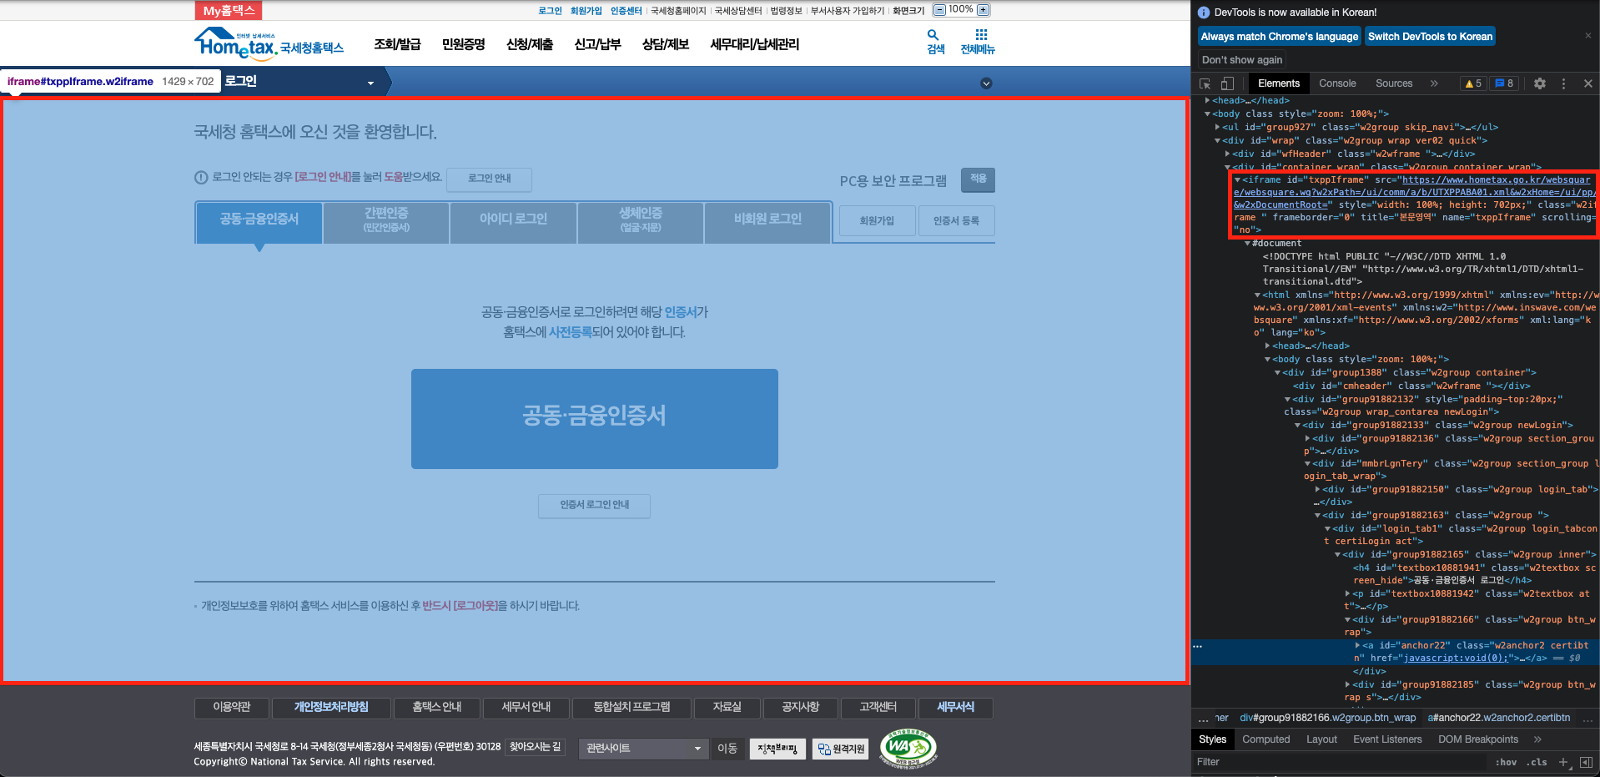Click the 인증서 로그인 안내 button
Screen dimensions: 1600x777
(594, 505)
